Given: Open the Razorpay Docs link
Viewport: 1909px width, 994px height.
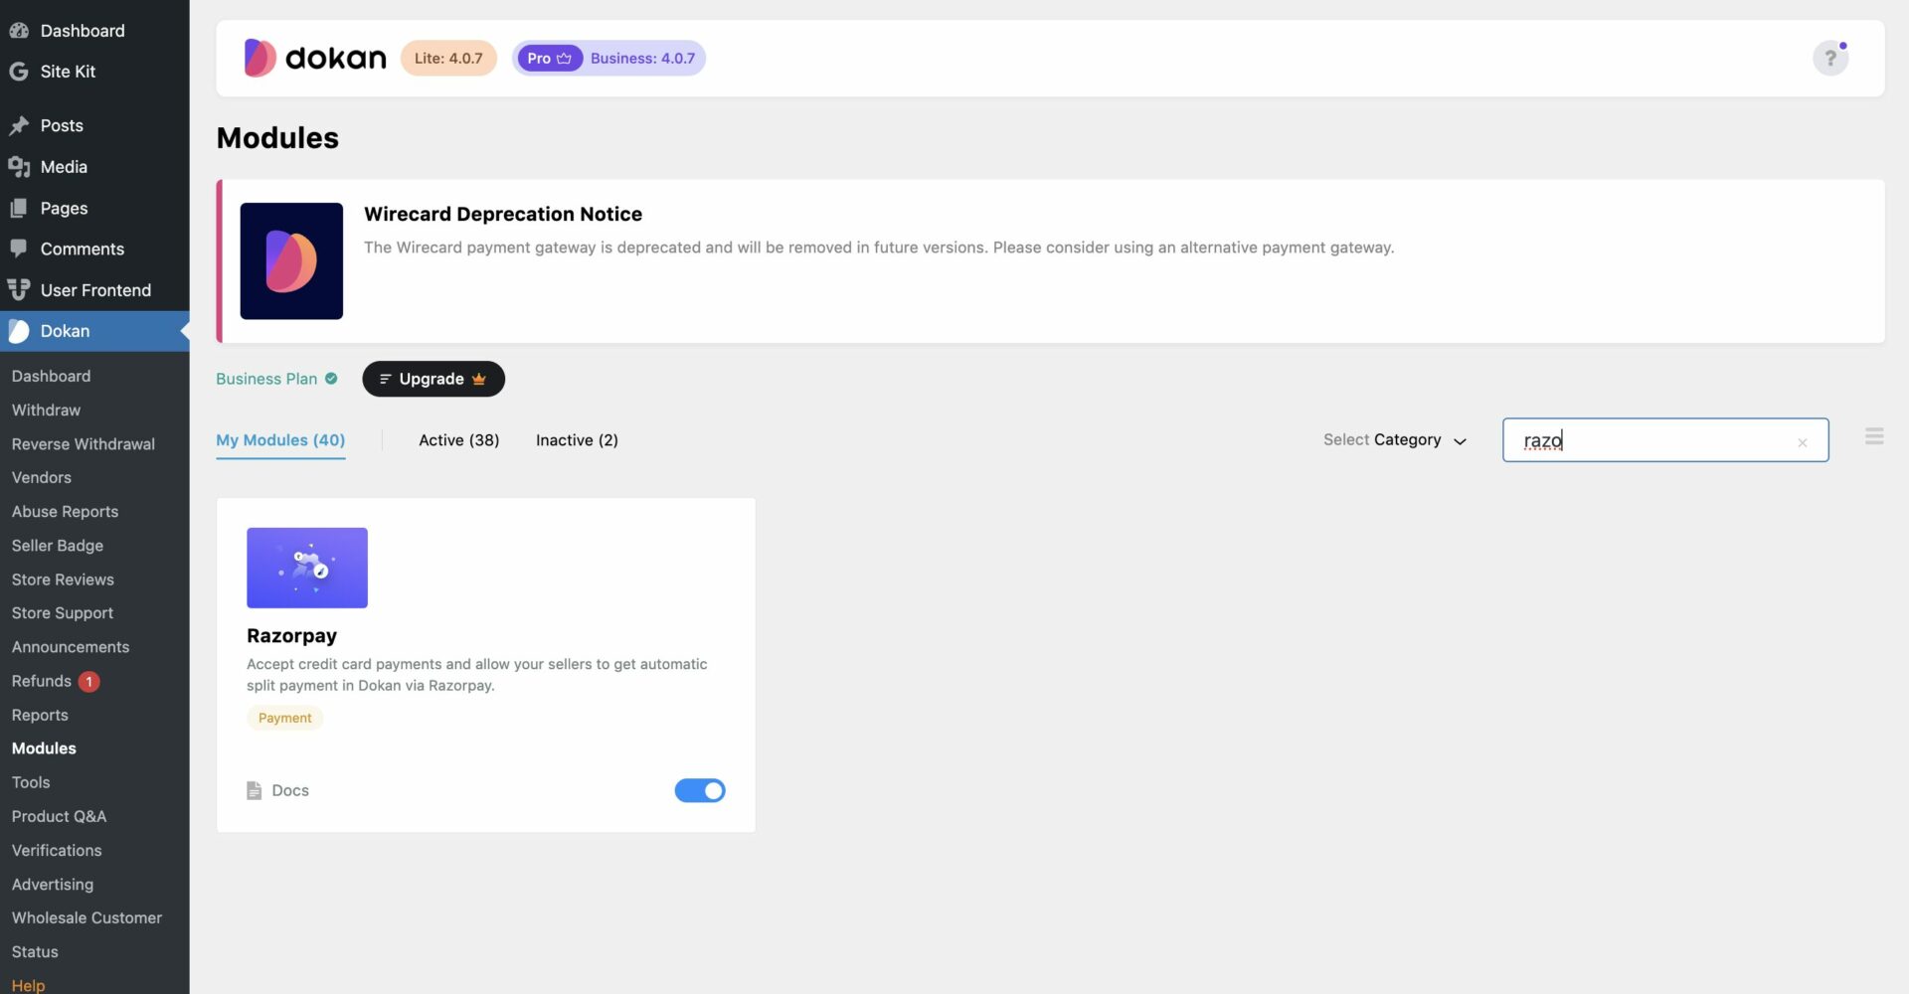Looking at the screenshot, I should [x=289, y=790].
